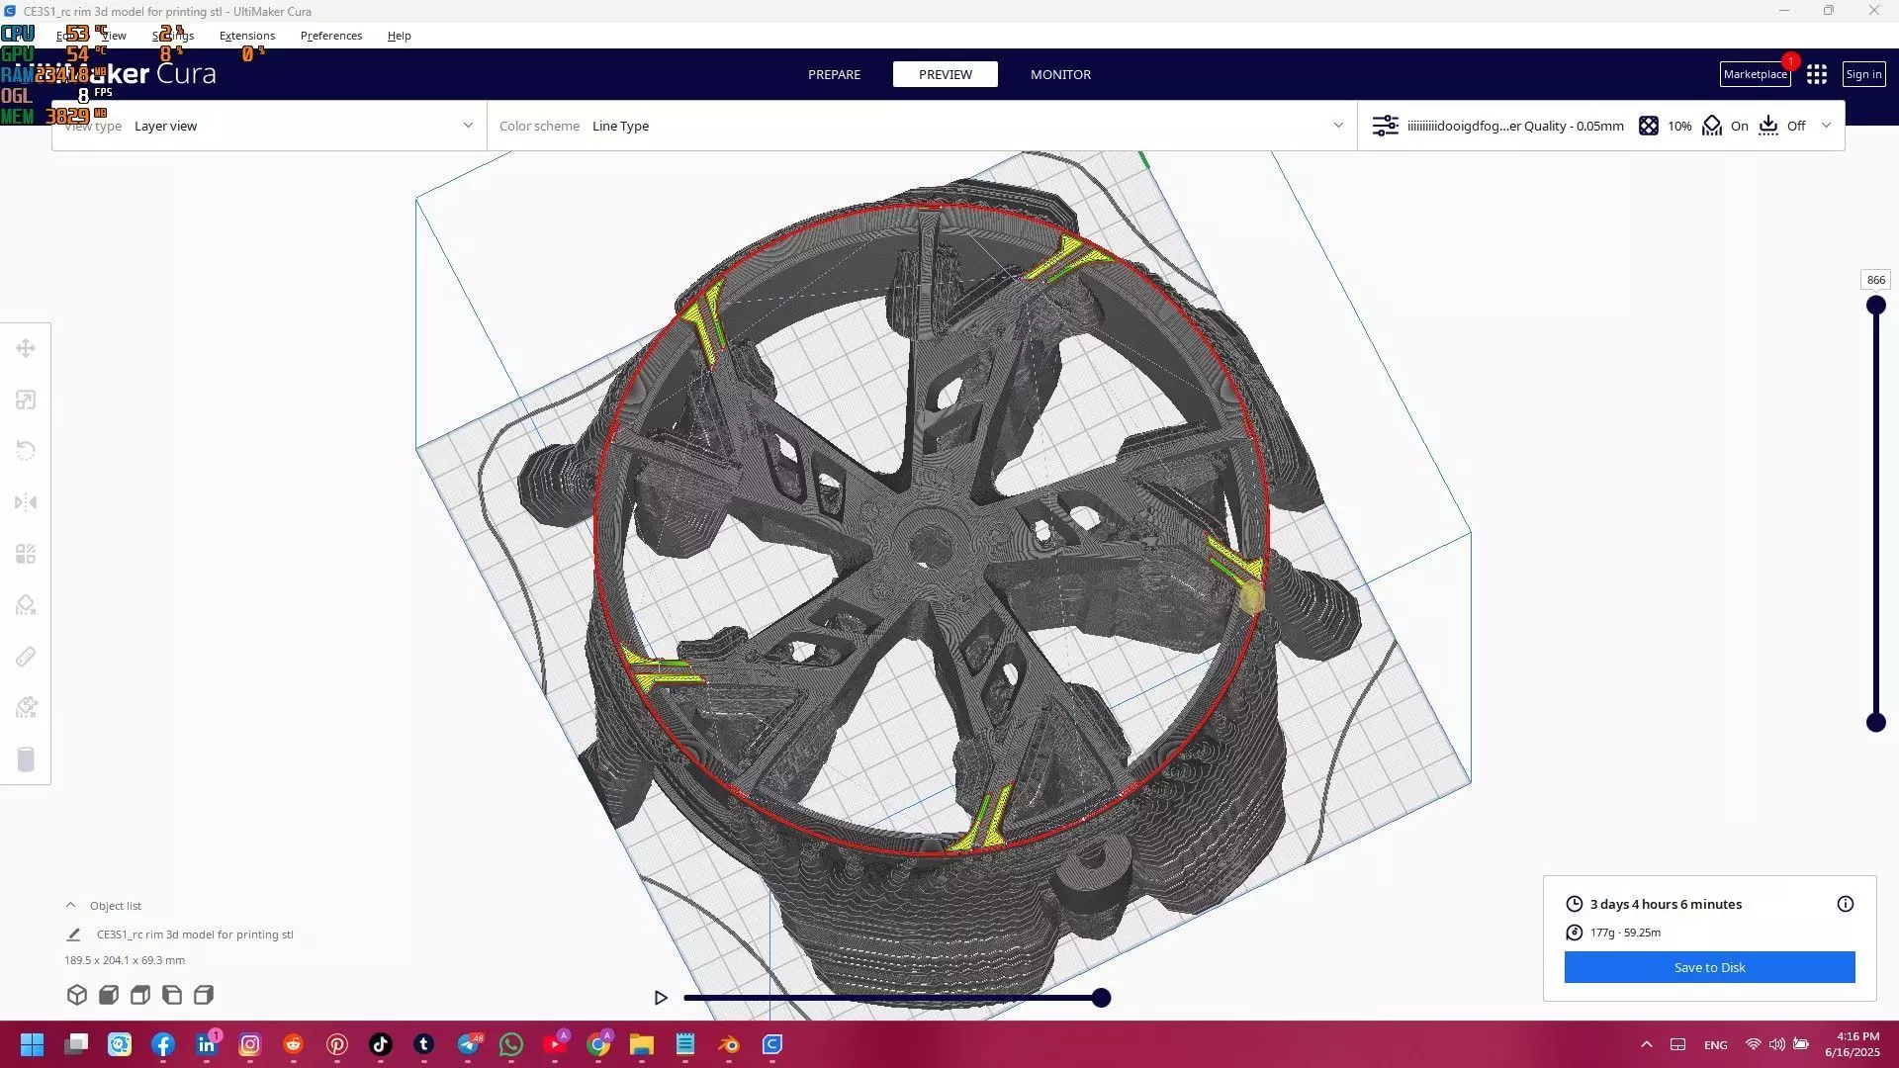
Task: Open the print time info icon
Action: click(x=1845, y=904)
